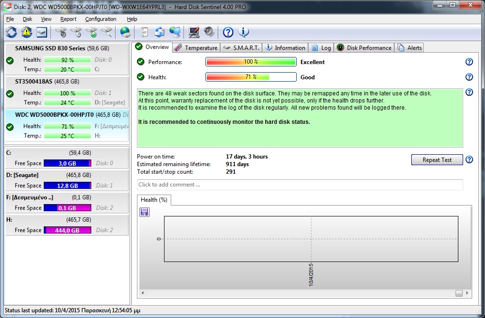The width and height of the screenshot is (485, 318).
Task: Switch to the Overview tab
Action: (x=153, y=47)
